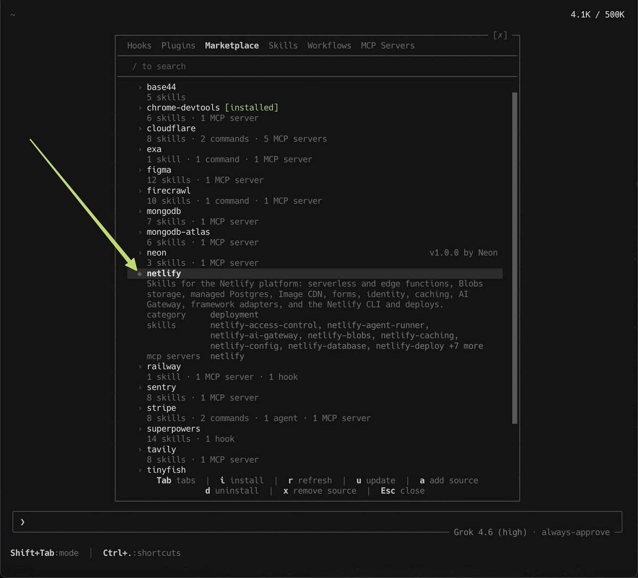Select the firecrawl plugin name
Viewport: 638px width, 578px height.
[169, 191]
